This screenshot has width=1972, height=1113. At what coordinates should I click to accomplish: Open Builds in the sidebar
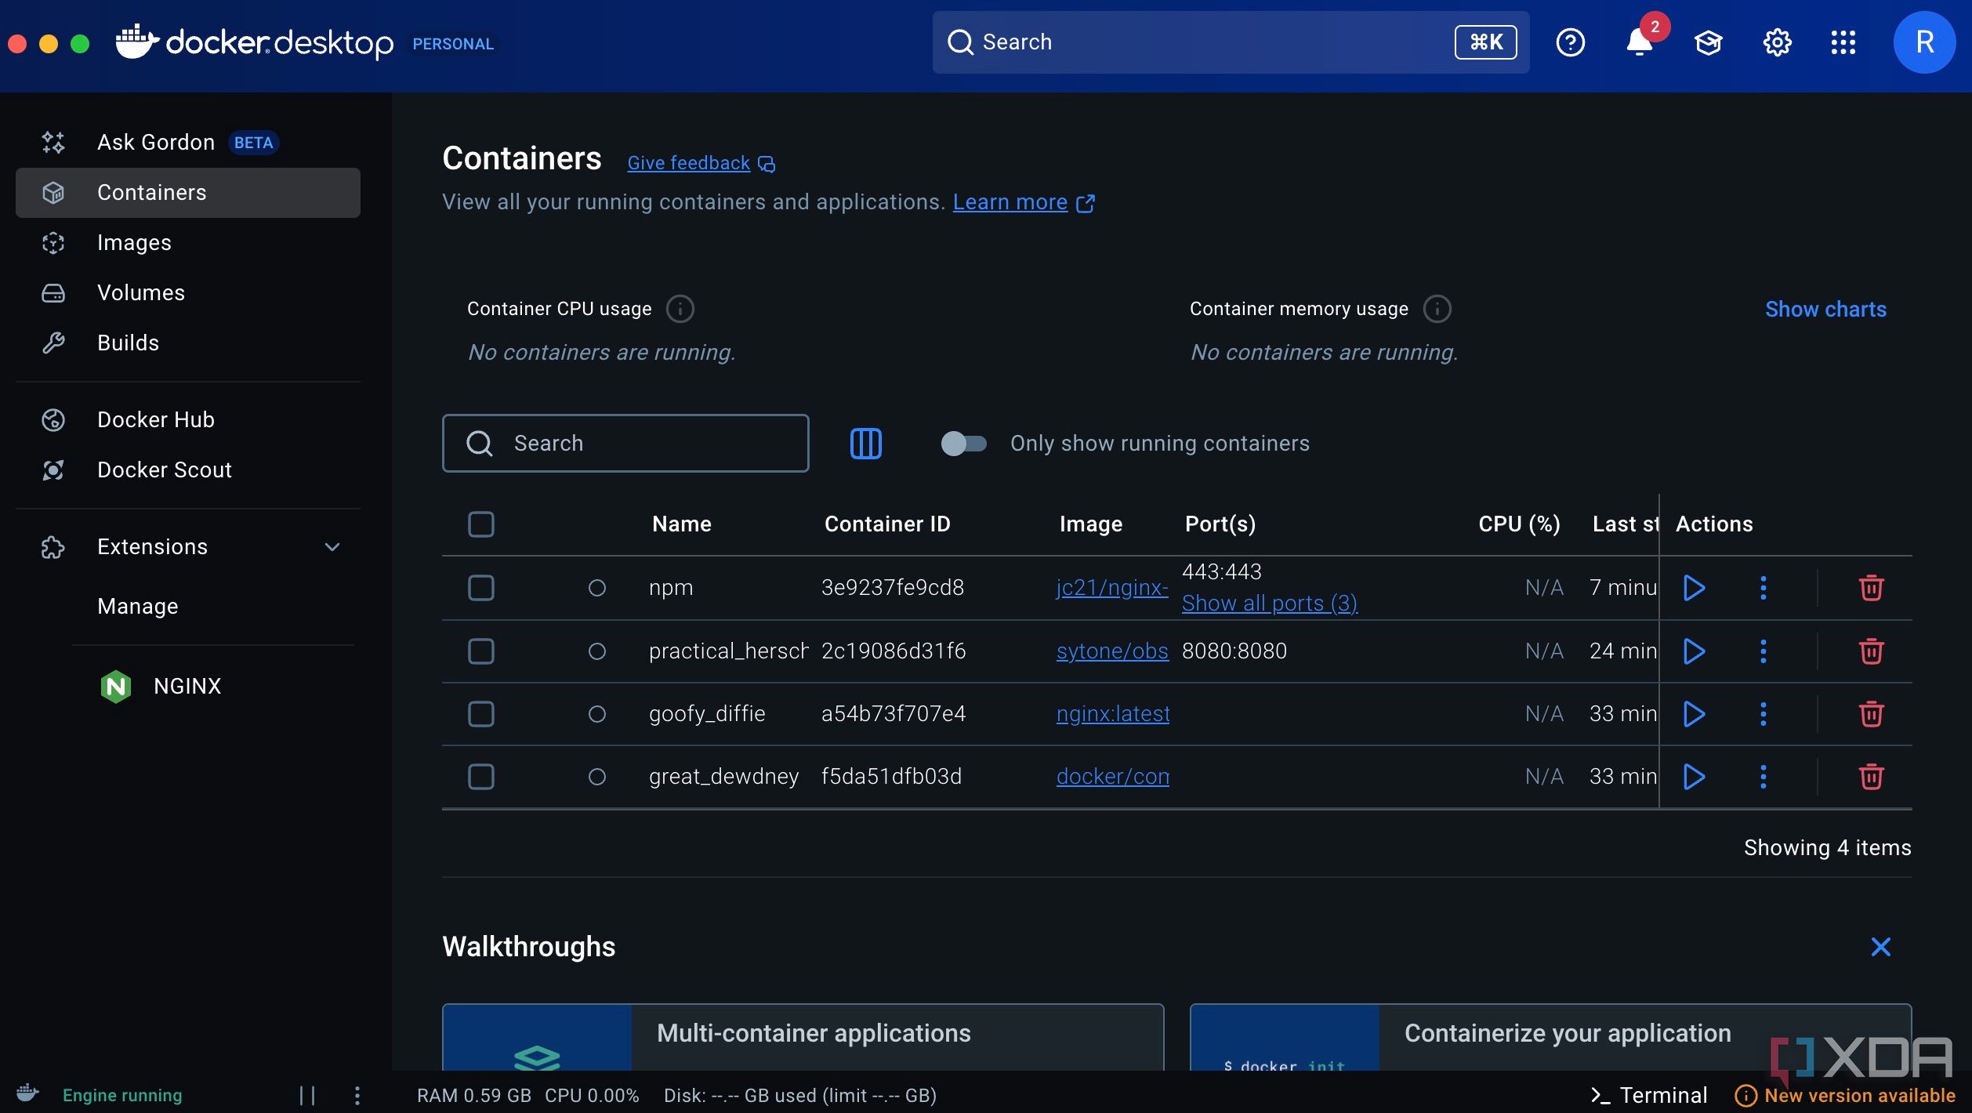pos(188,343)
